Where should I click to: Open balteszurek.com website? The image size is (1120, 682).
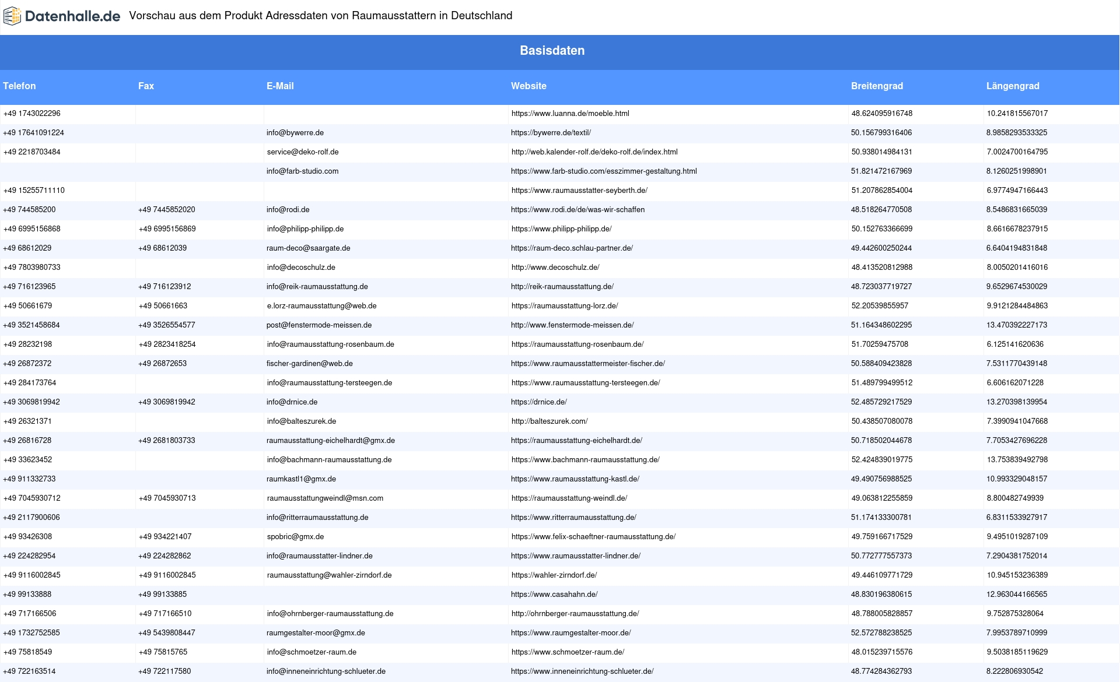[x=549, y=421]
